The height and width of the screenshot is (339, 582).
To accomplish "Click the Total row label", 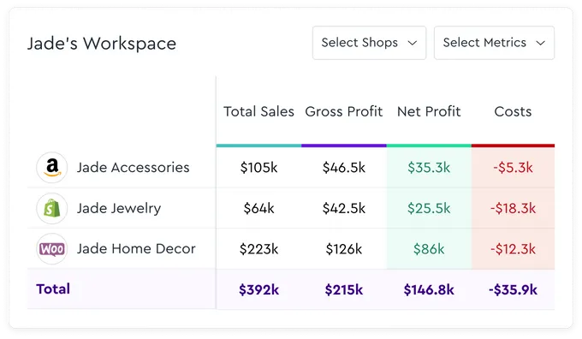I will pyautogui.click(x=53, y=288).
